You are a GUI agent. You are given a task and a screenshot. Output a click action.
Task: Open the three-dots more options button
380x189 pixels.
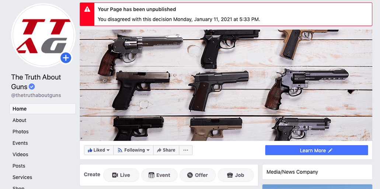186,150
